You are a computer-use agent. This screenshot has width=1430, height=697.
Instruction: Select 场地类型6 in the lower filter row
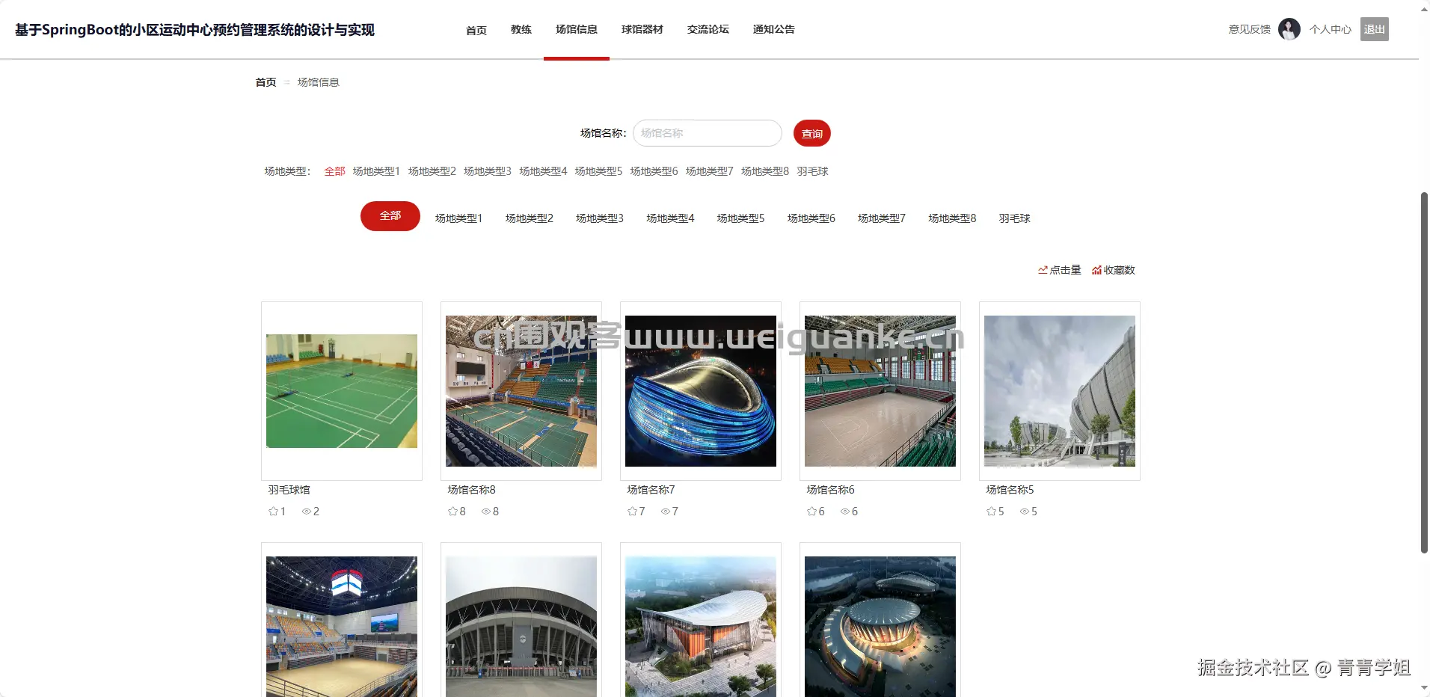coord(811,218)
